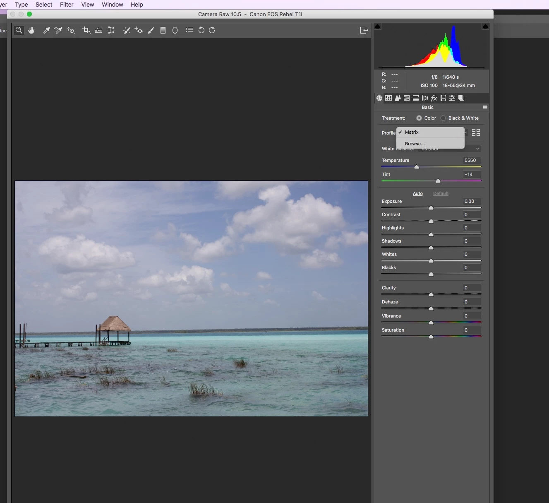The height and width of the screenshot is (503, 549).
Task: Click the Auto tone link
Action: point(418,193)
